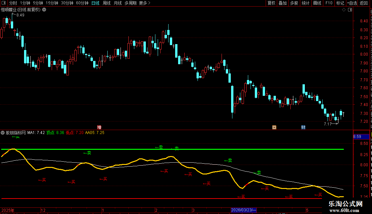
Task: Click the 返回 back button
Action: [363, 3]
